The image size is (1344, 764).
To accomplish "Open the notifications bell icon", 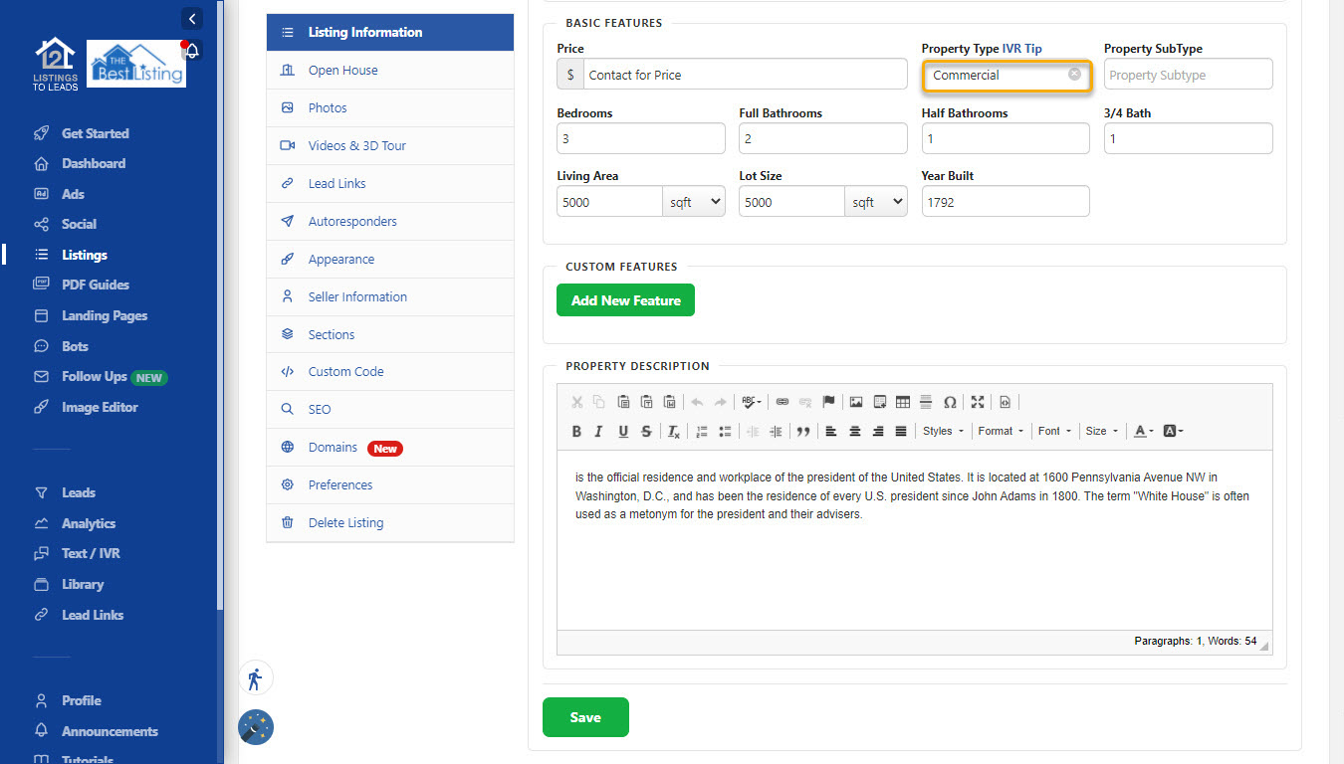I will point(192,51).
